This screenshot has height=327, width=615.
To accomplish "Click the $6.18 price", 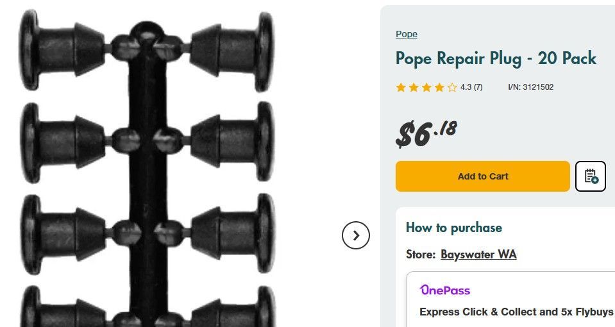I will 426,133.
